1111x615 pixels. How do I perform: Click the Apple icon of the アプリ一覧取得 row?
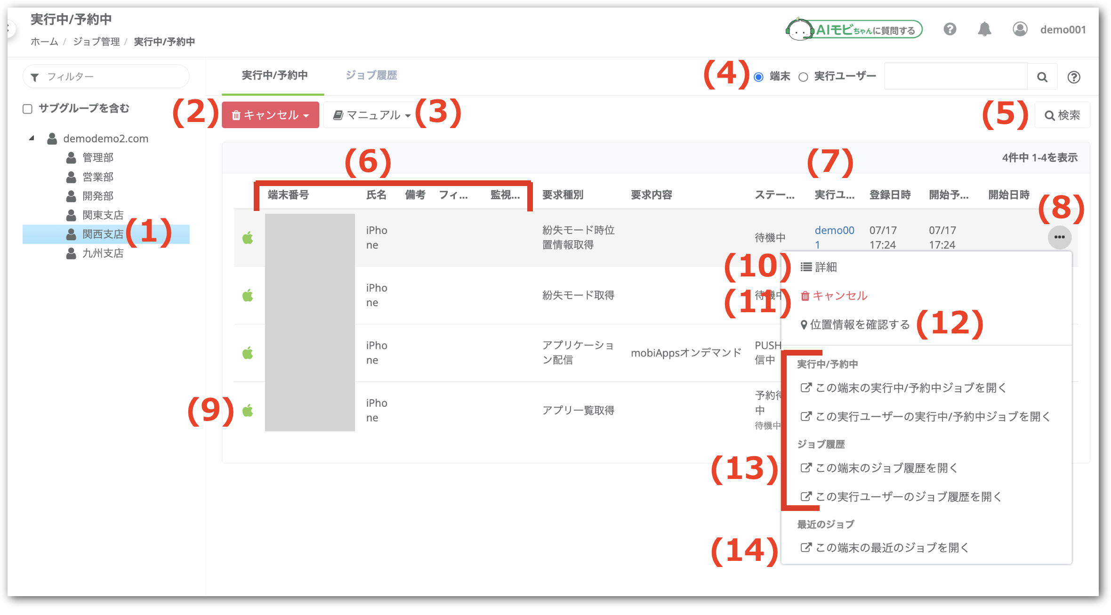[248, 410]
